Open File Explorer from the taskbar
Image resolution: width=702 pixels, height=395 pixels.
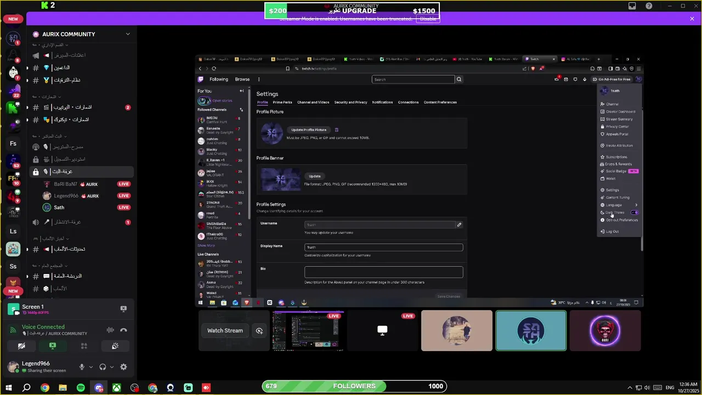point(63,387)
